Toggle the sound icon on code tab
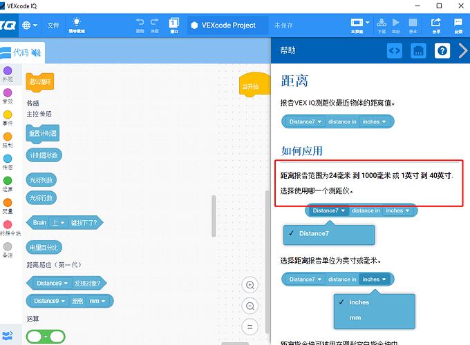Screen dimensions: 470x345 pyautogui.click(x=36, y=52)
